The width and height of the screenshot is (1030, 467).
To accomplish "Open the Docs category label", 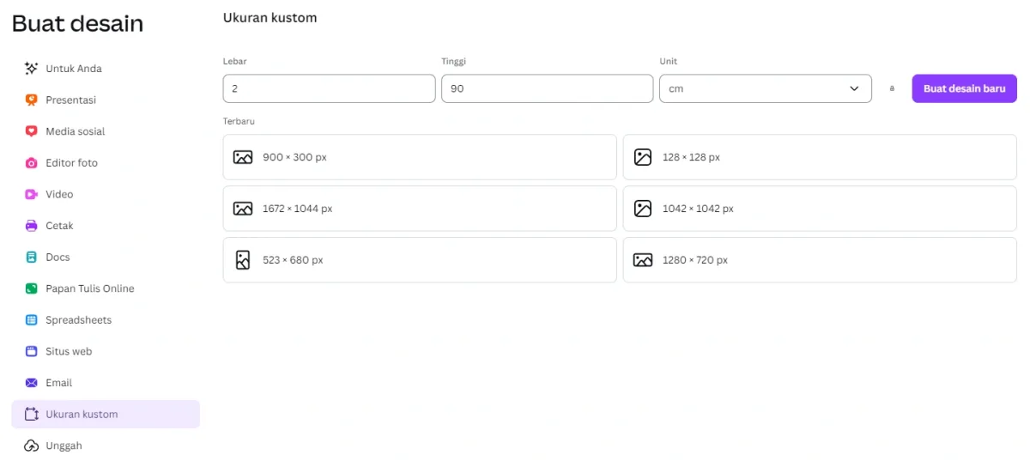I will click(58, 258).
